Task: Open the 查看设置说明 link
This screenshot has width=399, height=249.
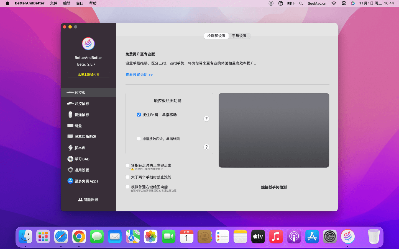Action: pos(139,75)
